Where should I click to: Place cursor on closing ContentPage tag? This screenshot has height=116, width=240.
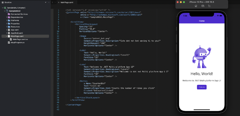pos(73,105)
